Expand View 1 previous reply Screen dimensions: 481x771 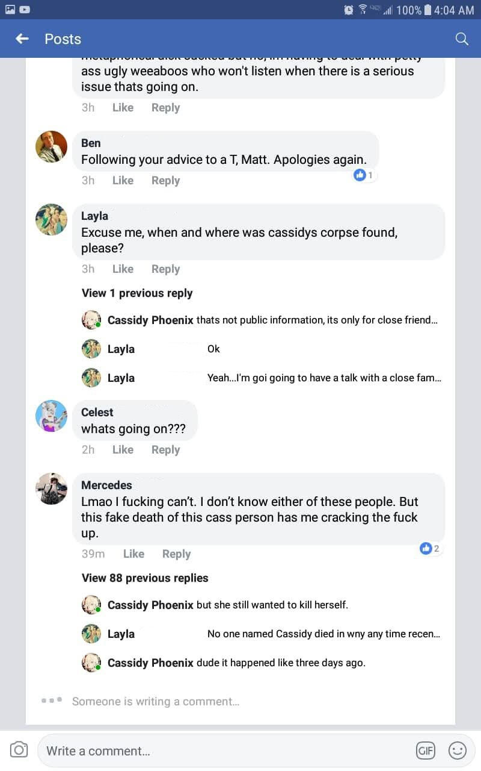137,293
